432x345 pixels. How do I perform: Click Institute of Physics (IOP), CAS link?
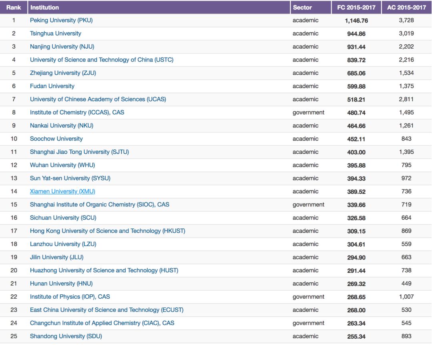[x=70, y=297]
